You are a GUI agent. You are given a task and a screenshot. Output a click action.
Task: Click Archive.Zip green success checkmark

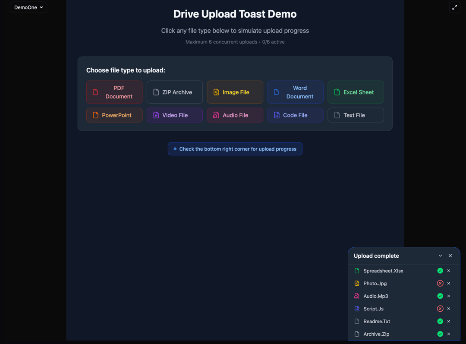tap(440, 334)
